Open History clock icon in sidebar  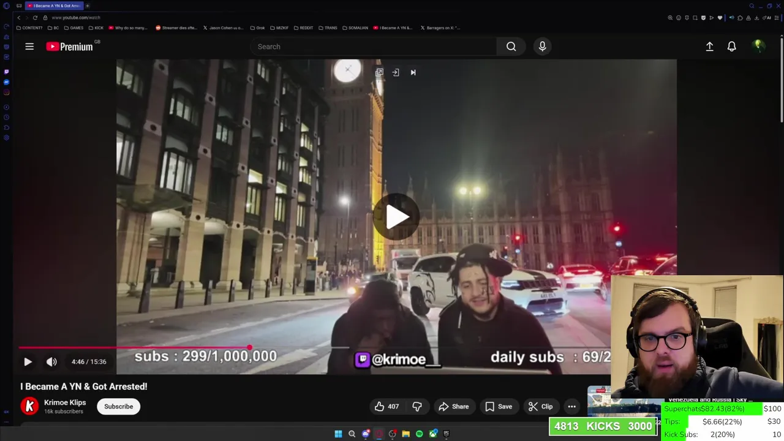(6, 117)
